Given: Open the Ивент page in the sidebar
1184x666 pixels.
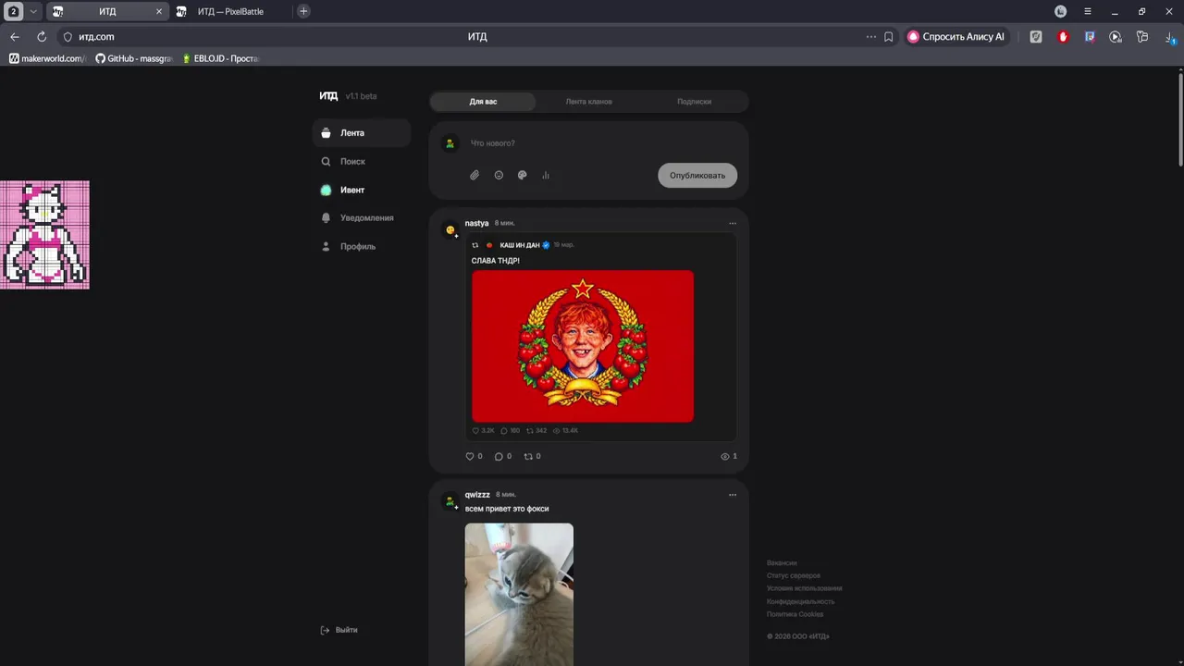Looking at the screenshot, I should [x=362, y=190].
